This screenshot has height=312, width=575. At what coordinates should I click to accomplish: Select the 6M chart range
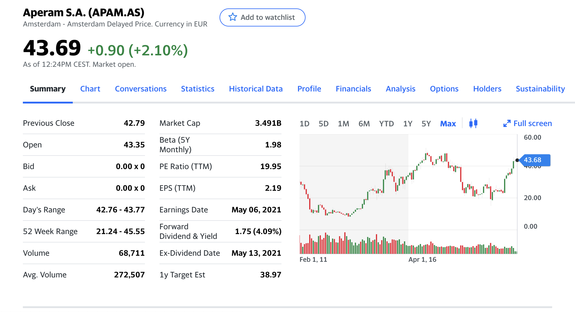click(x=364, y=124)
